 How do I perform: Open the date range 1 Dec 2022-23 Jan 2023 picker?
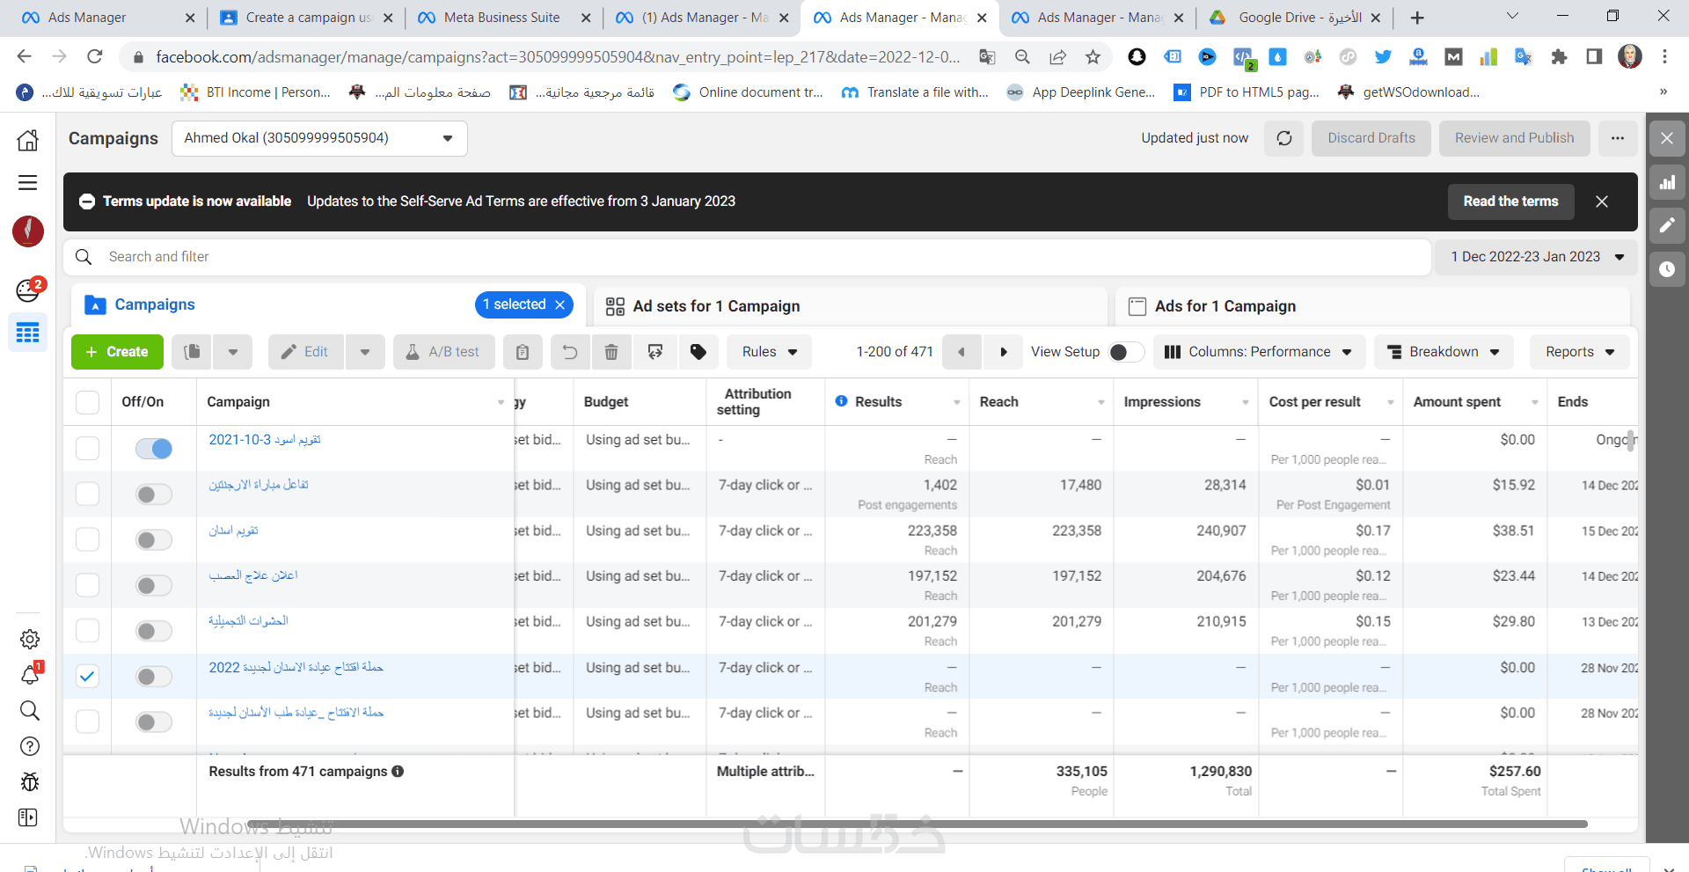point(1536,257)
